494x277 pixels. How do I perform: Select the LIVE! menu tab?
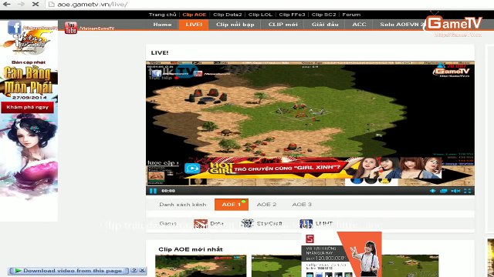[x=194, y=25]
